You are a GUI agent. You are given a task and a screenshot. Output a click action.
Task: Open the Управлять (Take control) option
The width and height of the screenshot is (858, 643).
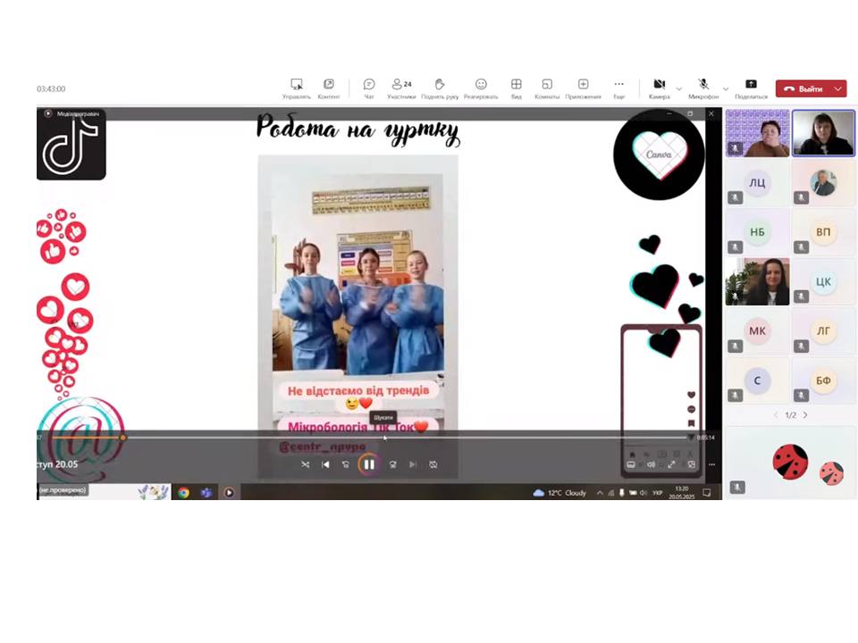pos(297,88)
